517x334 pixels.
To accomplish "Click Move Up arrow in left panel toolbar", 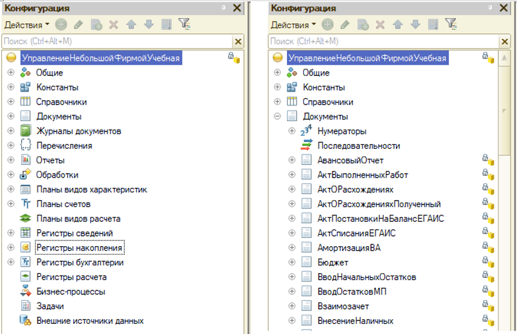I will tap(131, 24).
